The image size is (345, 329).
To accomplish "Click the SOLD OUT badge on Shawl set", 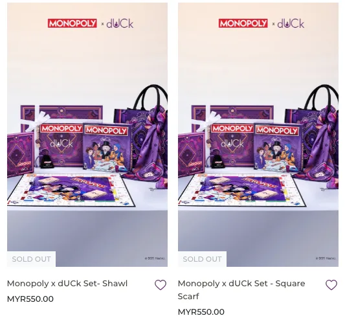I will coord(31,259).
